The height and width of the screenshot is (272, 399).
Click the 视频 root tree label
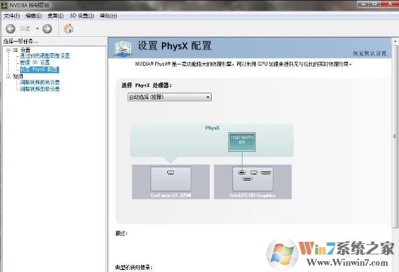(x=18, y=77)
